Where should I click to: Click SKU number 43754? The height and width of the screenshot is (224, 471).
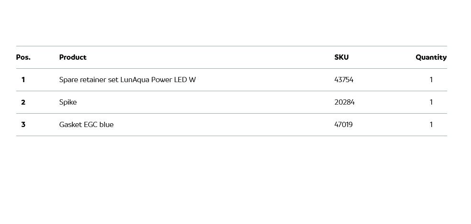344,80
